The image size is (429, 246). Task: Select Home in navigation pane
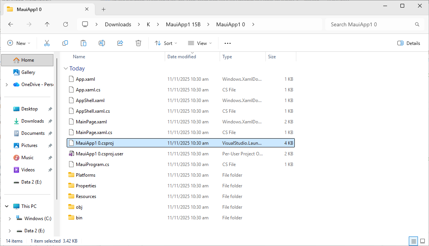pyautogui.click(x=27, y=60)
